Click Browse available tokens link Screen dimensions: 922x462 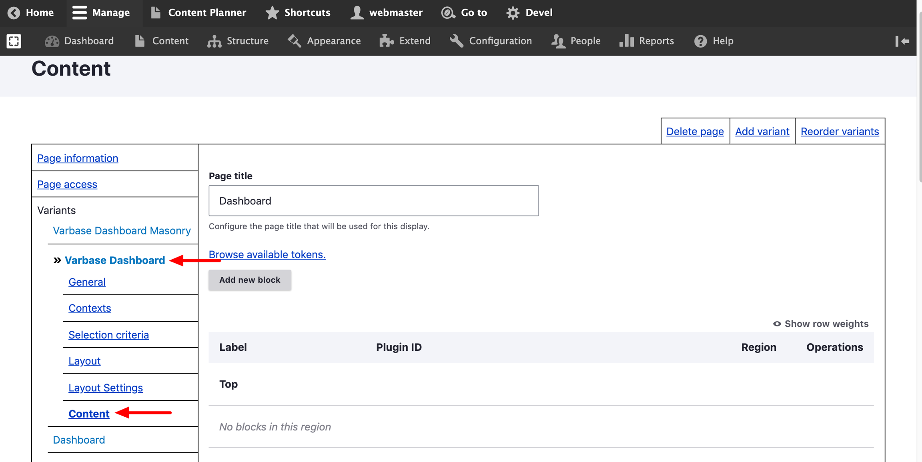(267, 254)
